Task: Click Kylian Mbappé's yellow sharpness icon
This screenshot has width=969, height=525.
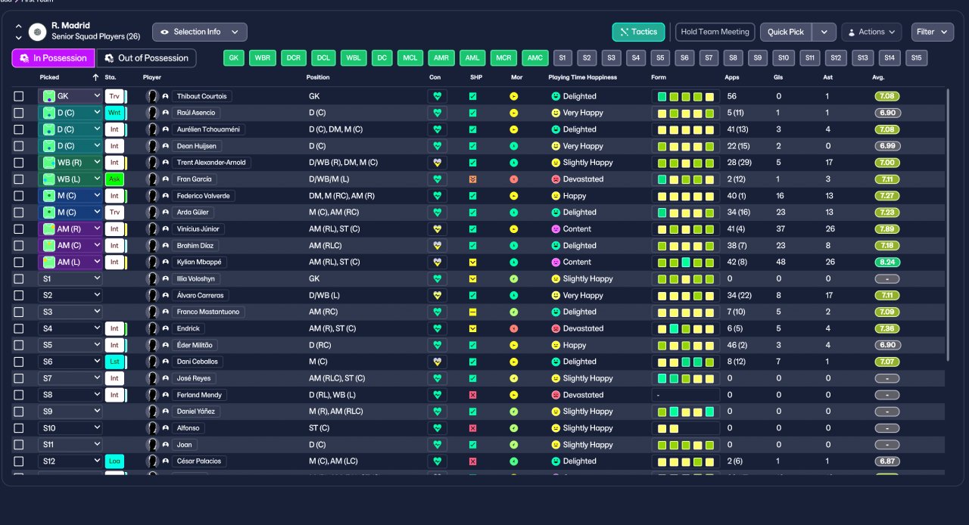Action: [x=473, y=262]
